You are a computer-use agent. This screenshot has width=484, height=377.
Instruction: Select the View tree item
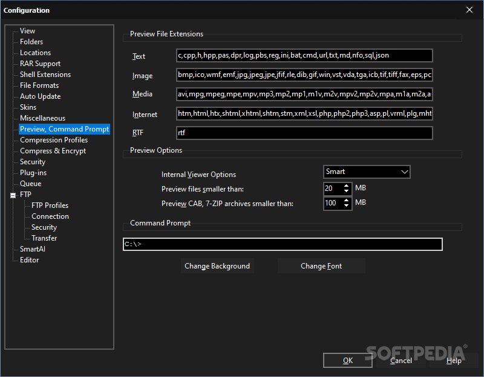pyautogui.click(x=27, y=31)
